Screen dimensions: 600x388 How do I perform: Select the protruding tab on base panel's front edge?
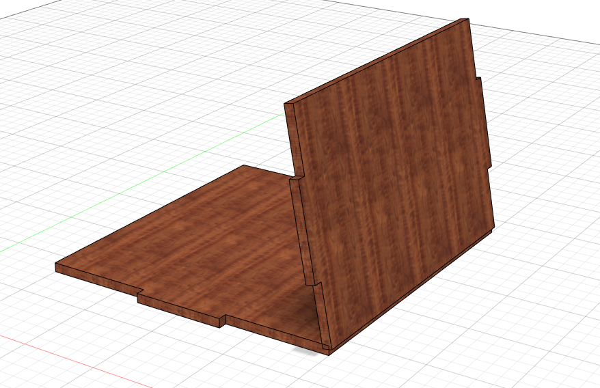click(181, 309)
